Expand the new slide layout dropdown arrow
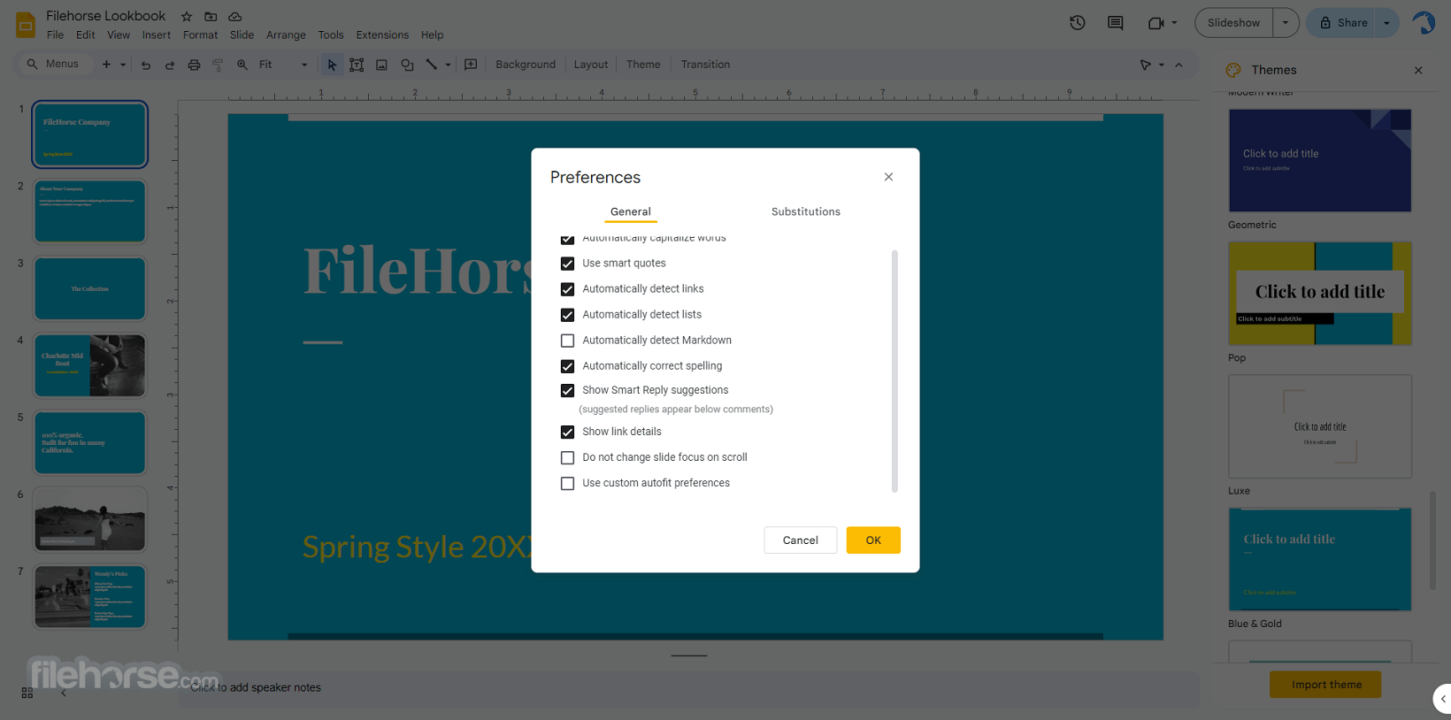1451x720 pixels. tap(123, 65)
